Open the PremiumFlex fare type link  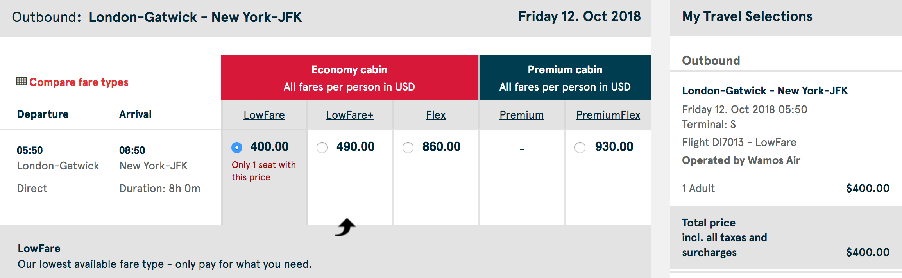tap(608, 115)
